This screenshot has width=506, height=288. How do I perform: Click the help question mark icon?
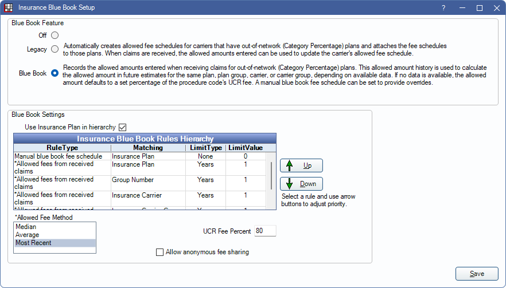pos(443,8)
